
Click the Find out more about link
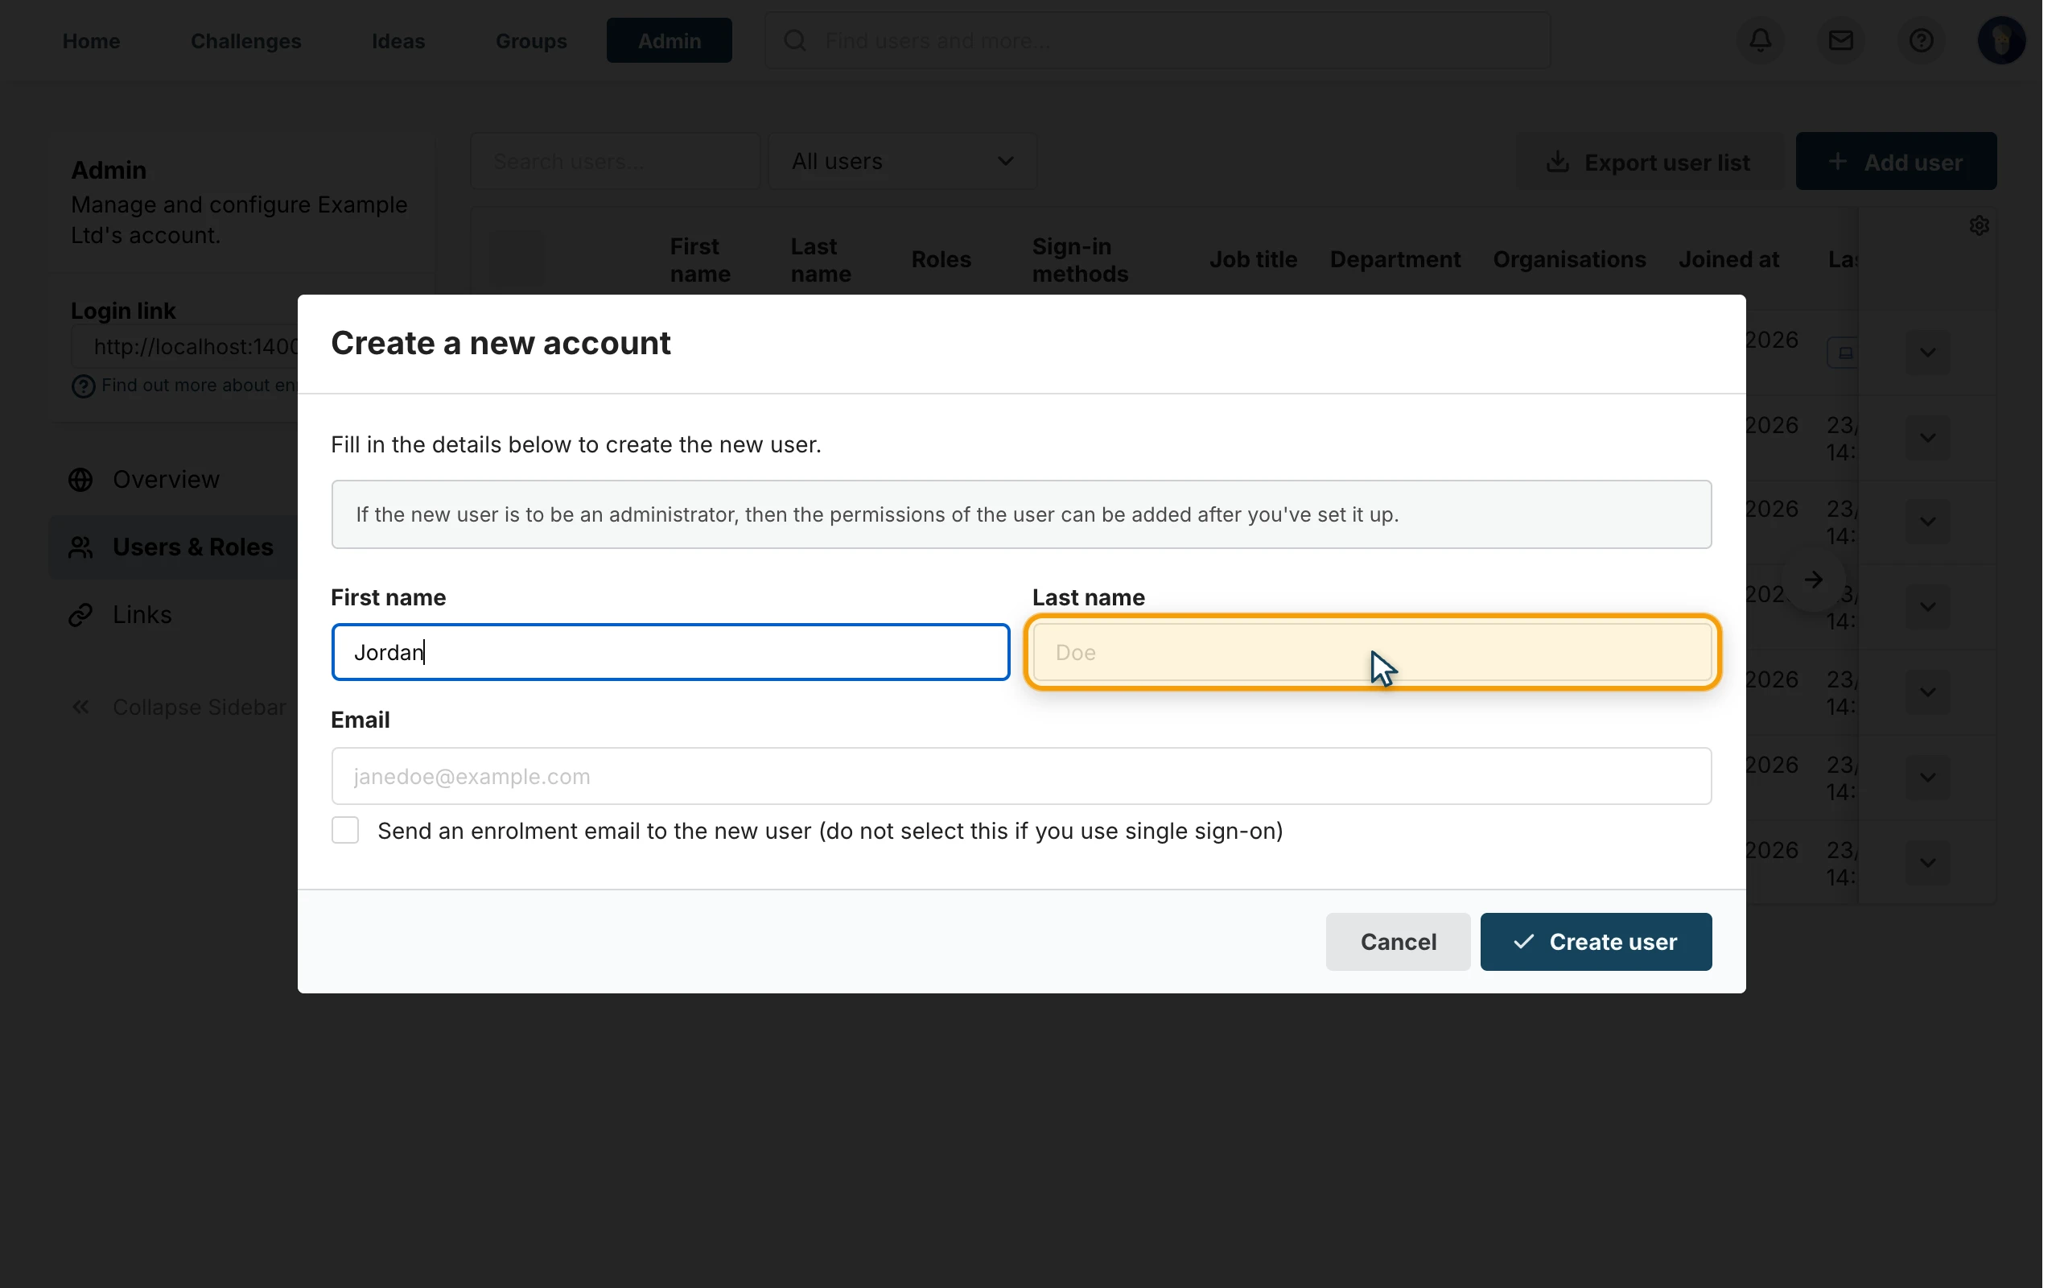click(198, 385)
